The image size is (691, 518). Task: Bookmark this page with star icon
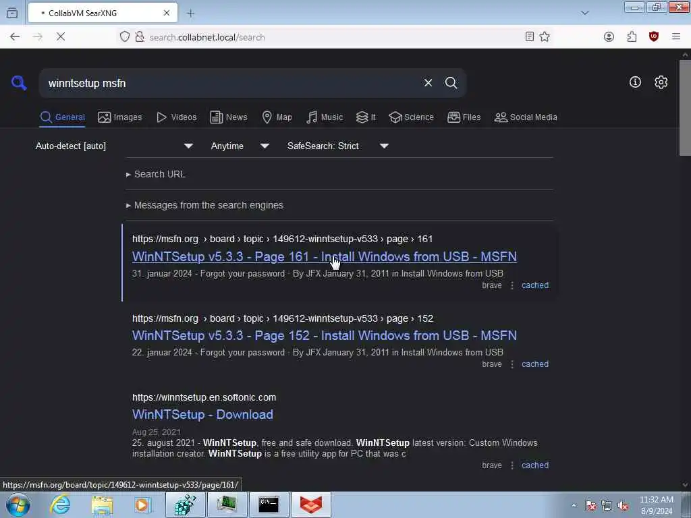[545, 37]
